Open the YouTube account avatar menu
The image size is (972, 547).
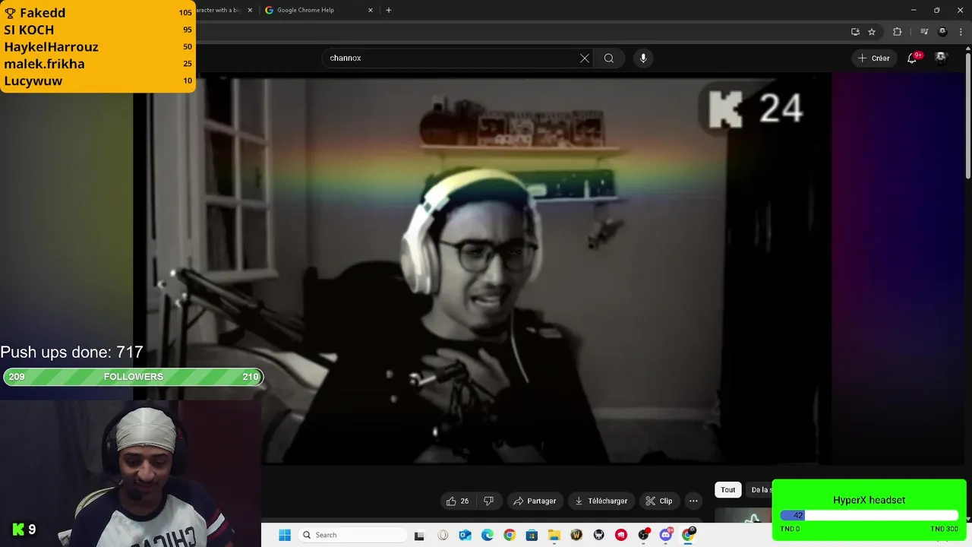pos(941,58)
